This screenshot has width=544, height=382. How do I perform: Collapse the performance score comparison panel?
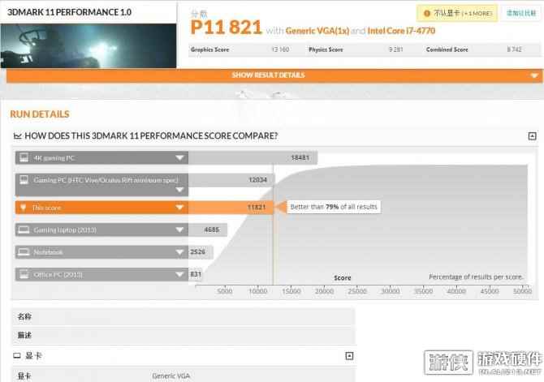[x=532, y=135]
